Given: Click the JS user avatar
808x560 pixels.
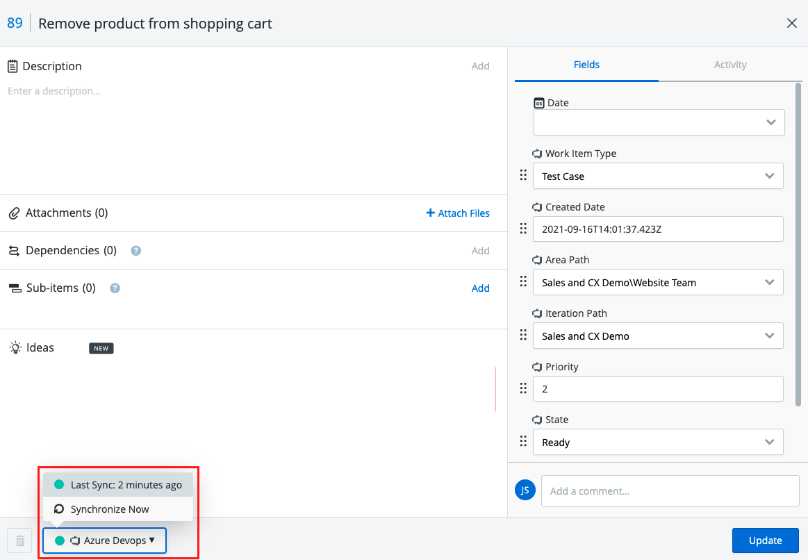Looking at the screenshot, I should [525, 491].
